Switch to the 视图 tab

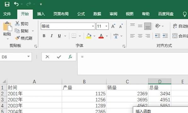click(129, 14)
